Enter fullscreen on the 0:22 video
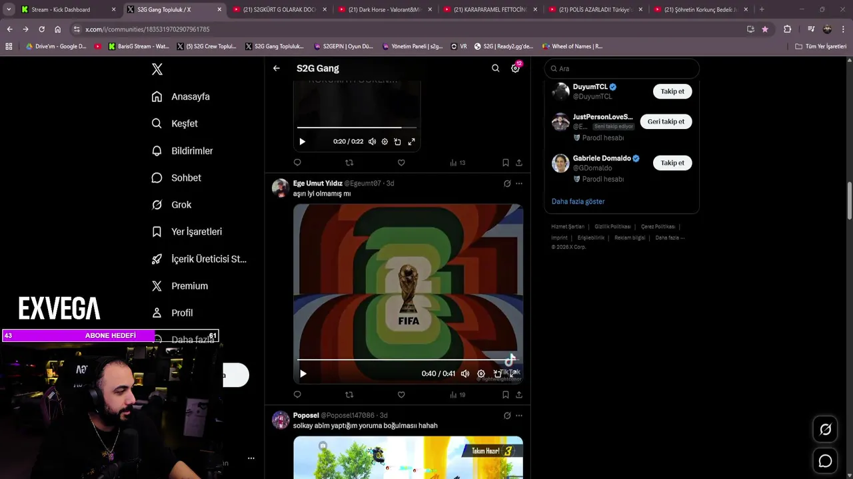The image size is (853, 479). [x=411, y=142]
